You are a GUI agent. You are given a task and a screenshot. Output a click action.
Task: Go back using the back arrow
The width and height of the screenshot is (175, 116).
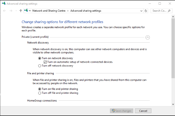pos(4,11)
